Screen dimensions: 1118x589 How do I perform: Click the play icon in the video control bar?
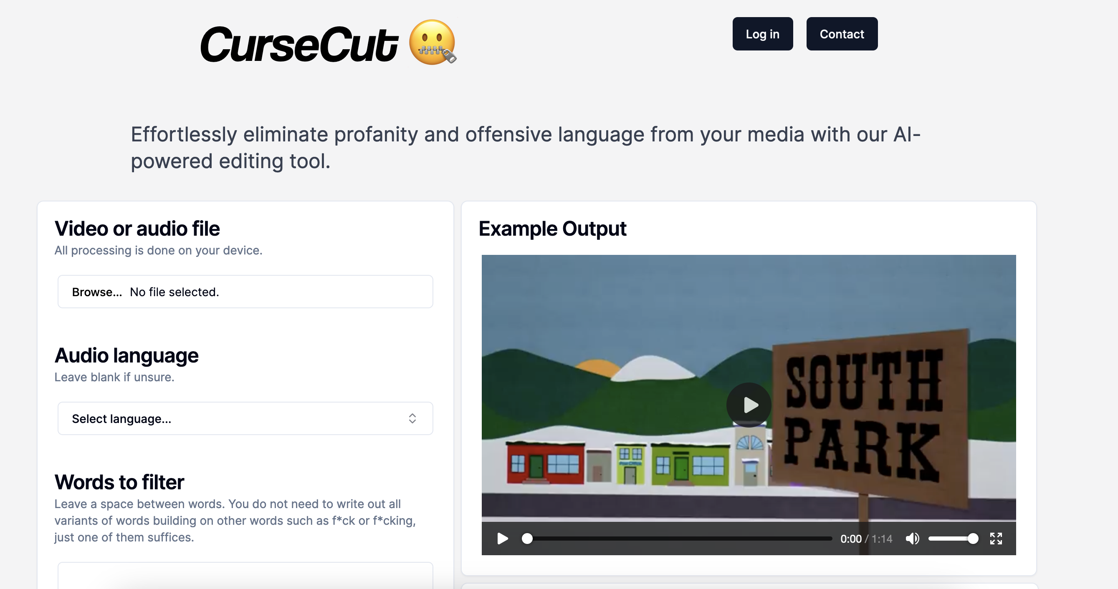[x=502, y=539]
